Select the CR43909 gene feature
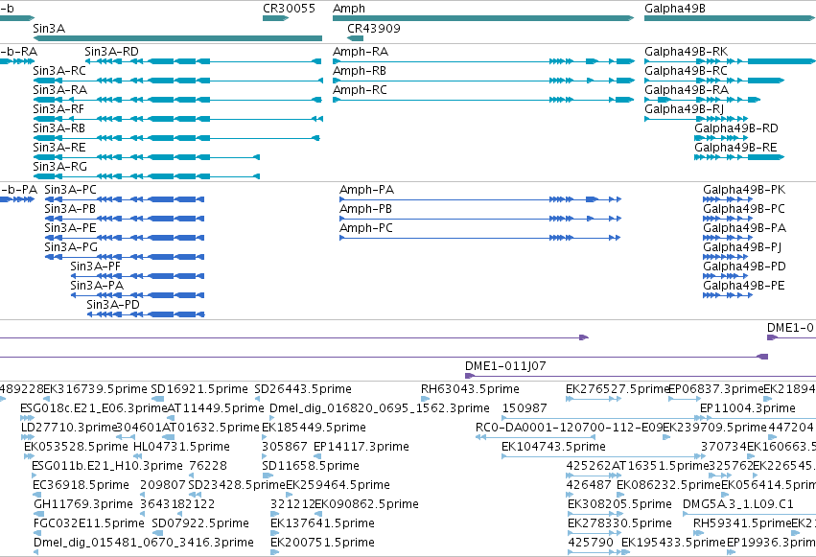 356,38
